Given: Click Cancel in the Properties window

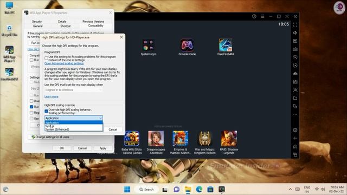Looking at the screenshot, I should point(82,148).
